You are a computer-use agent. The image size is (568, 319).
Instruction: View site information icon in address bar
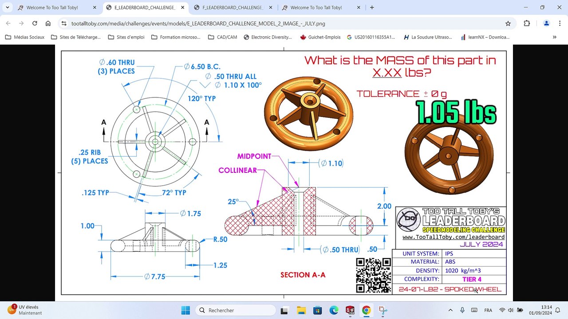(64, 23)
